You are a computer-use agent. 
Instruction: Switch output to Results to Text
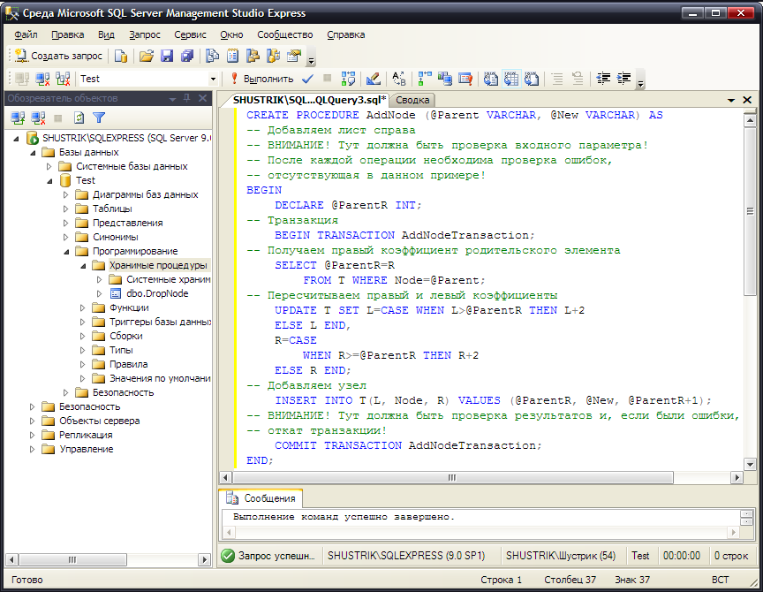490,79
